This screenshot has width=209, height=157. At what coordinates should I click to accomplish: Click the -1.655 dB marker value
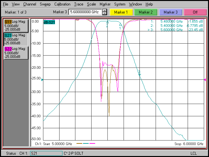tap(195, 21)
